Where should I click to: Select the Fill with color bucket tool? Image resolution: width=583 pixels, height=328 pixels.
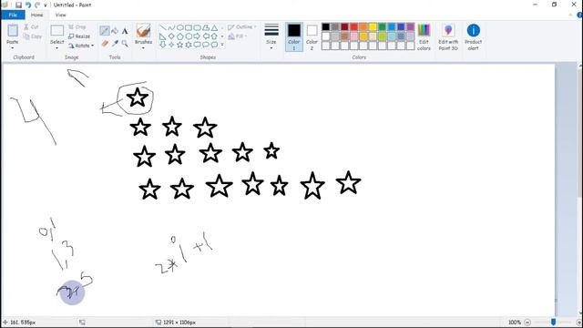pos(115,31)
